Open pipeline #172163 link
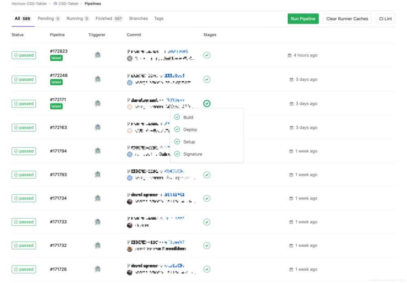The image size is (407, 283). pos(59,127)
